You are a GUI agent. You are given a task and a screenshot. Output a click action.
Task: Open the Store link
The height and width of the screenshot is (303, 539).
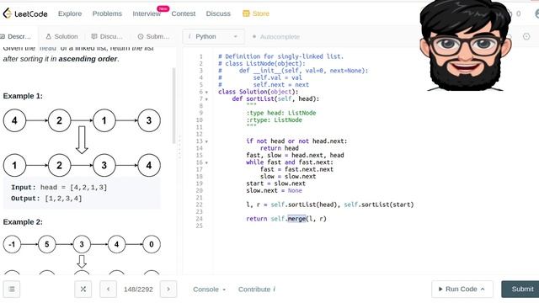click(x=256, y=13)
